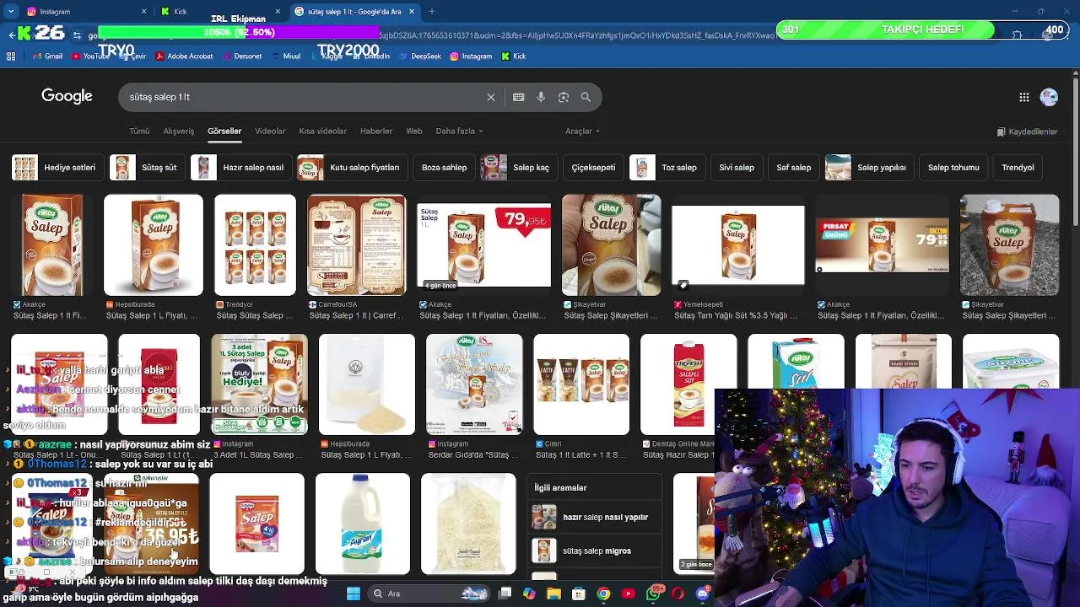Screen dimensions: 1080x607
Task: Filter by Hazır salep nasıl chip
Action: [x=241, y=167]
